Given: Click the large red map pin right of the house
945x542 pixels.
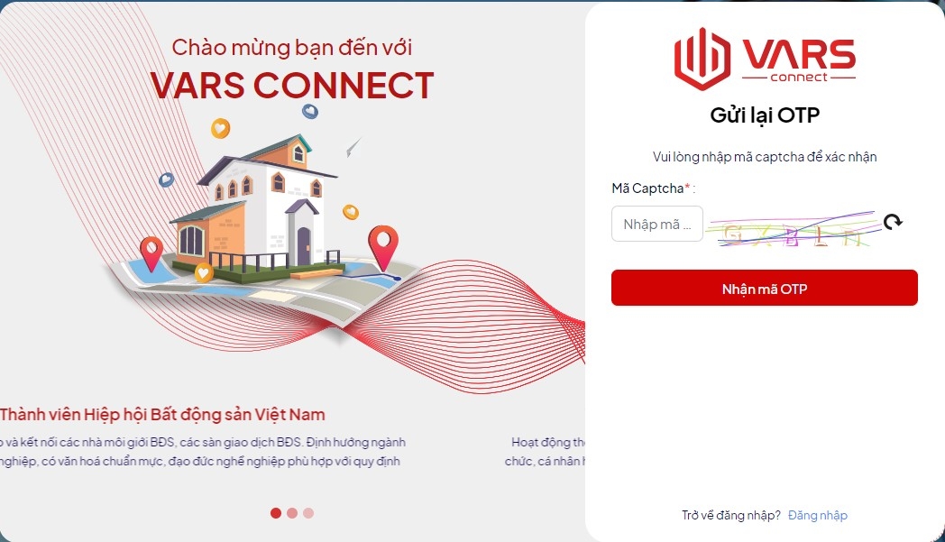Looking at the screenshot, I should coord(383,247).
